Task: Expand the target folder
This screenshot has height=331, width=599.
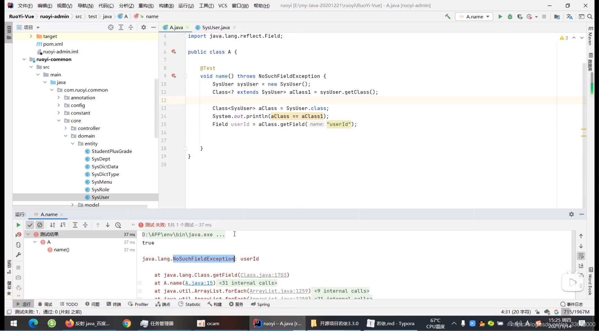Action: 31,36
